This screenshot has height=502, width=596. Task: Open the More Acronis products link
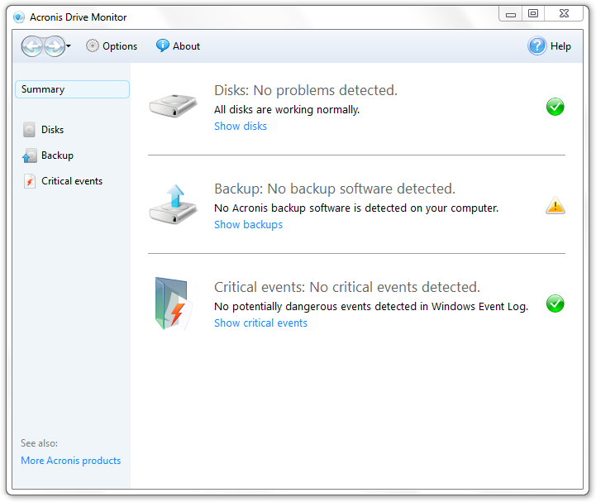click(71, 461)
